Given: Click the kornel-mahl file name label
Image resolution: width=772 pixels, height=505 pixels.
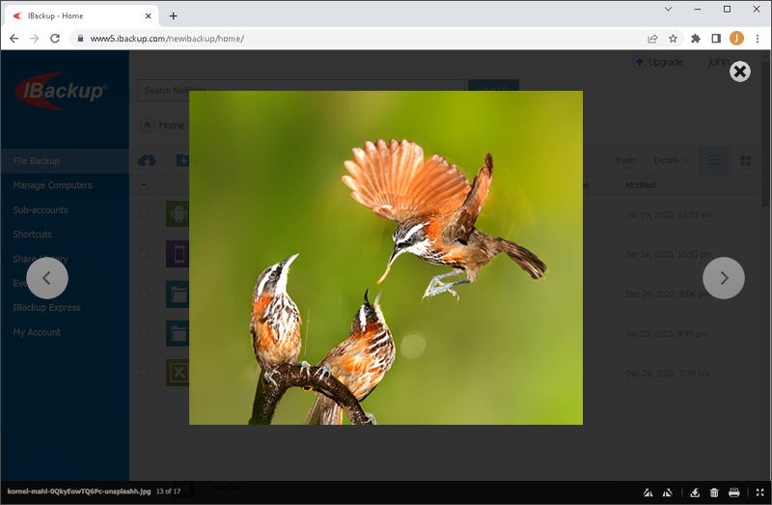Looking at the screenshot, I should tap(79, 491).
